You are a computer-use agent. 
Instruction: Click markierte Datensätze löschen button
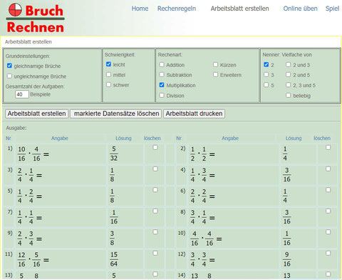point(116,114)
